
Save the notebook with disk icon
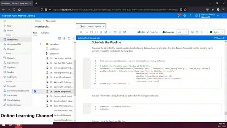click(x=106, y=32)
